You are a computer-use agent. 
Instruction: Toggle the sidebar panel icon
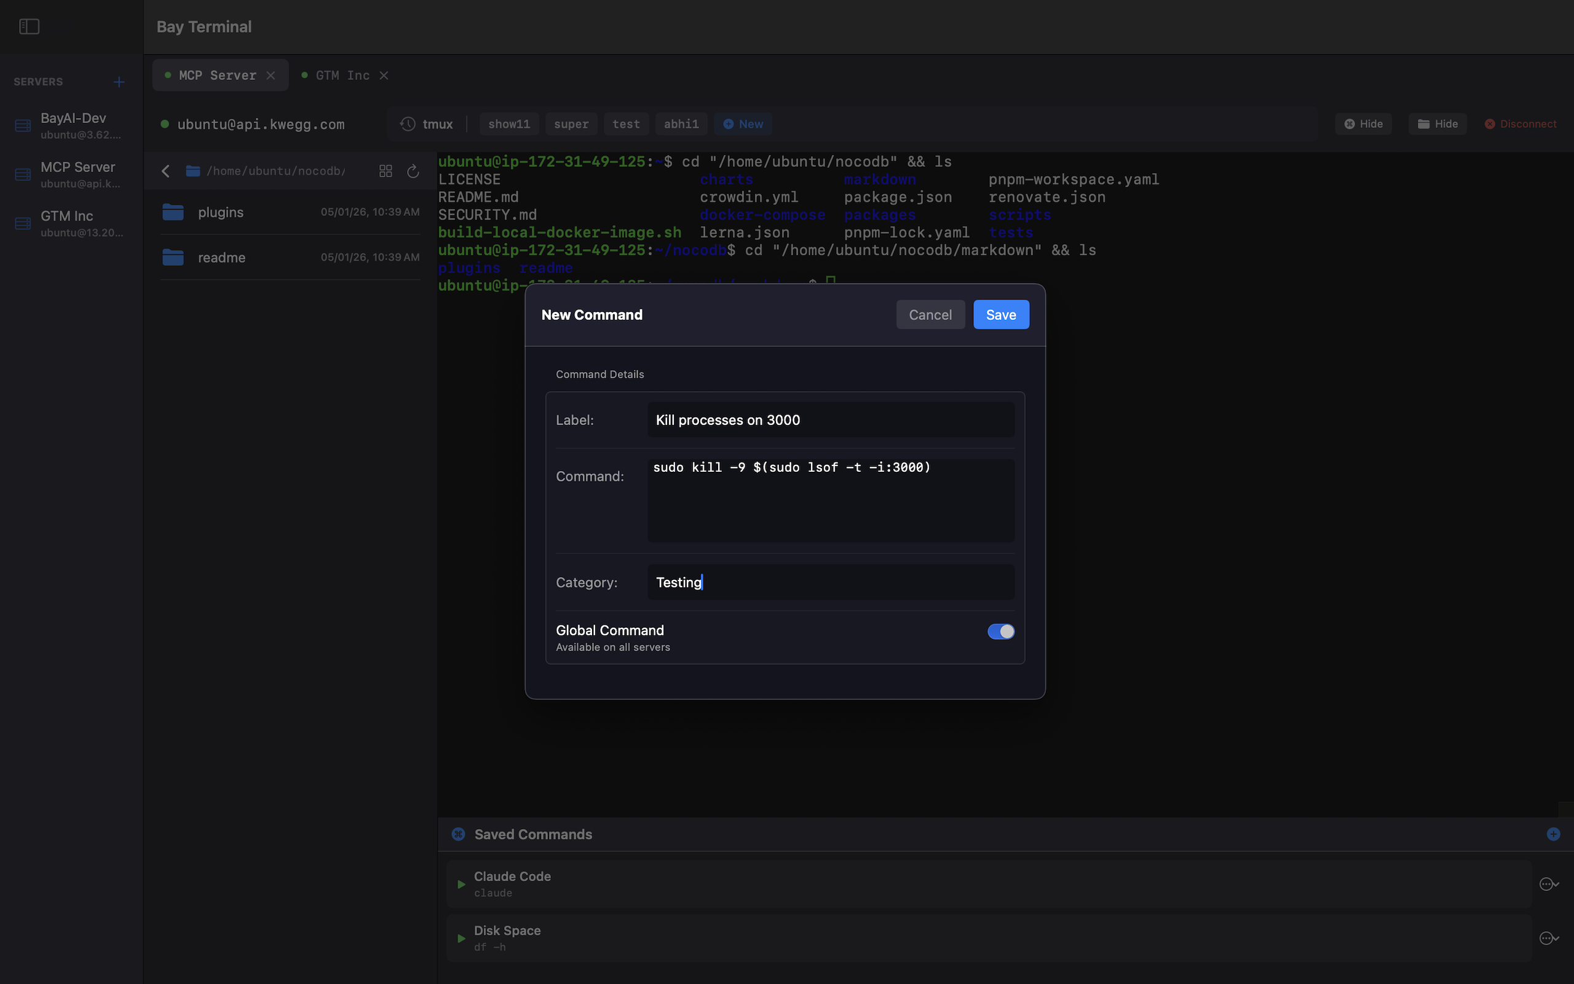pos(30,26)
